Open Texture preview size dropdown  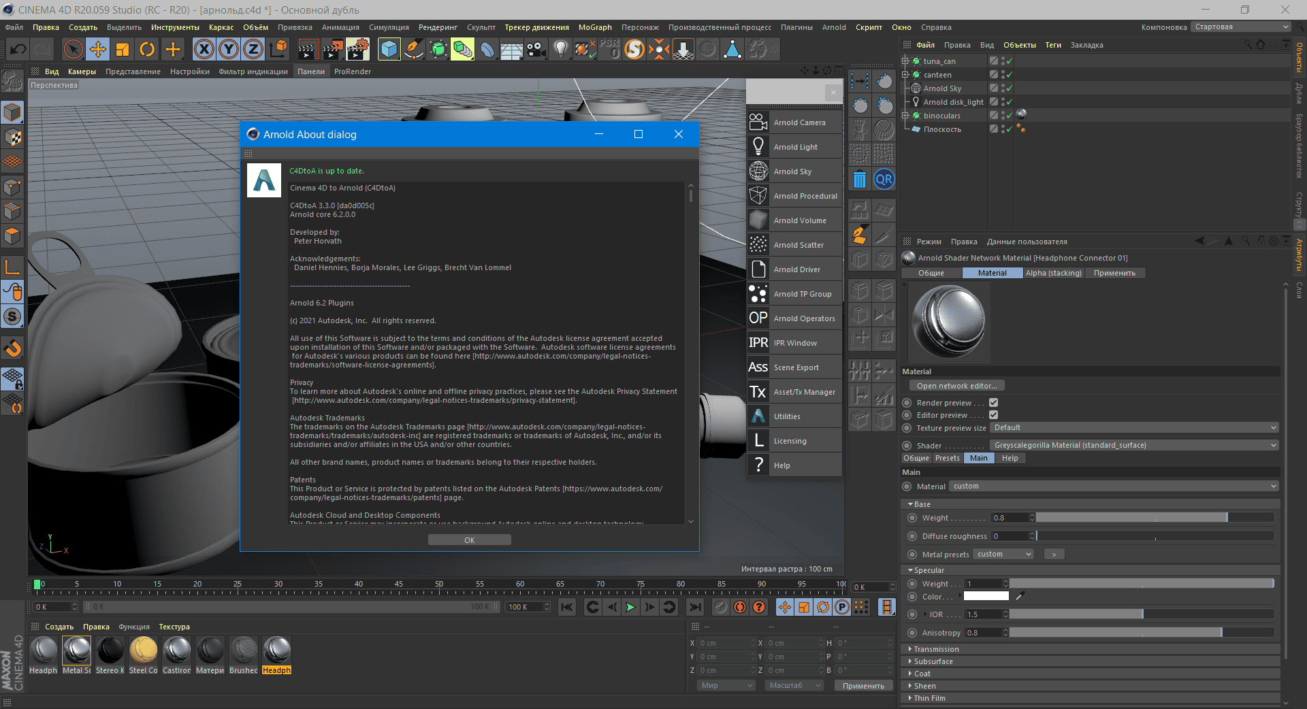1134,428
